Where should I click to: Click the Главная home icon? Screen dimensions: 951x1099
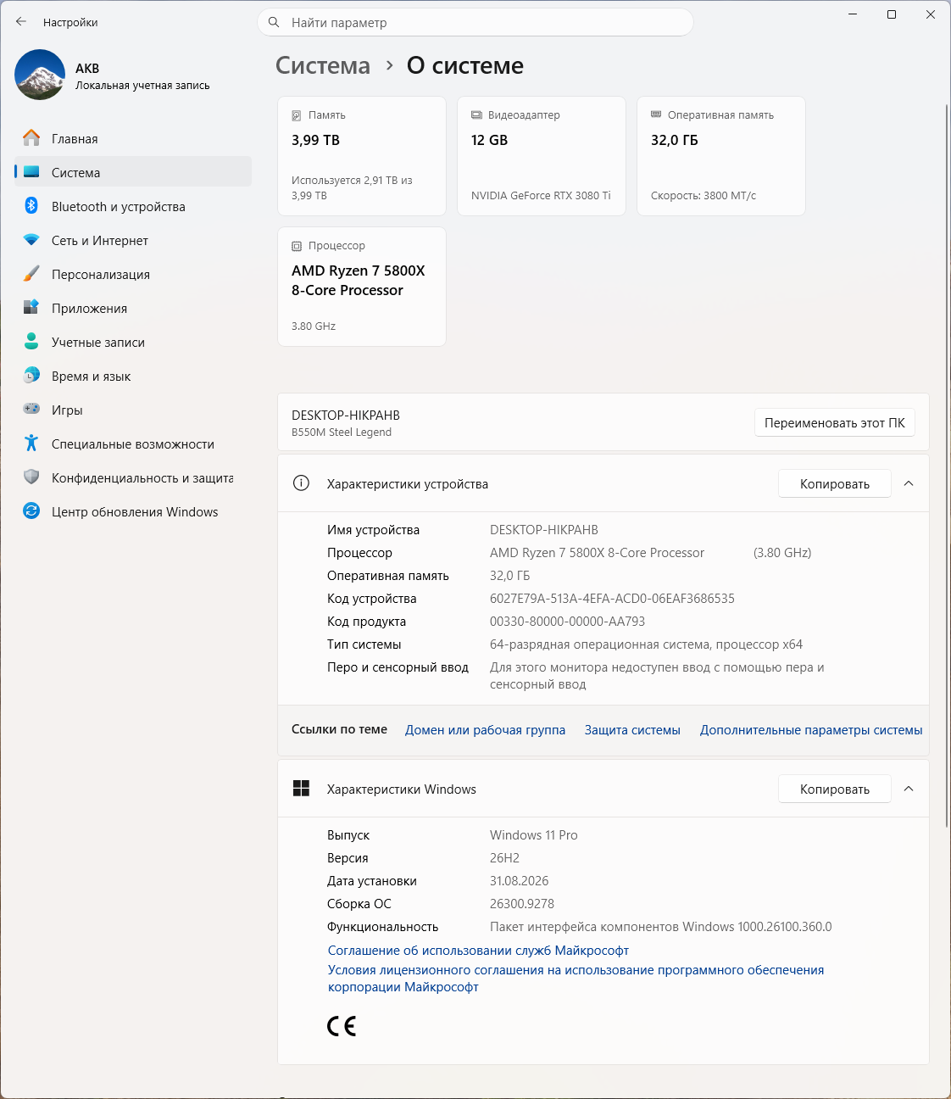pyautogui.click(x=31, y=138)
